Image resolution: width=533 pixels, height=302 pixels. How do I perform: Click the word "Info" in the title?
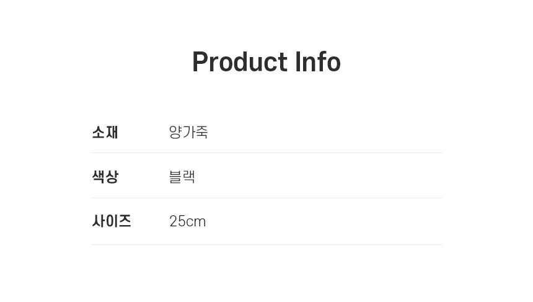click(x=317, y=62)
